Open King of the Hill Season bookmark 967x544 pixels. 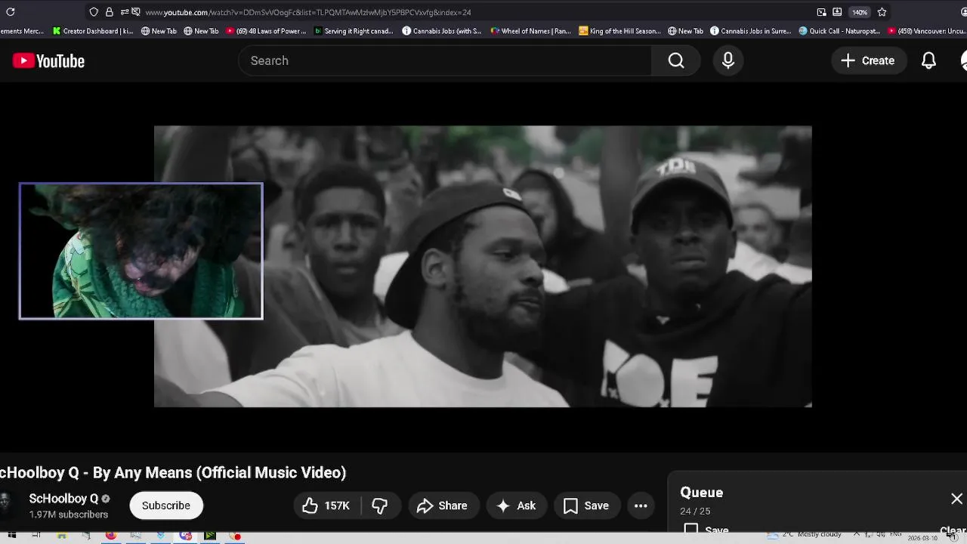[619, 31]
